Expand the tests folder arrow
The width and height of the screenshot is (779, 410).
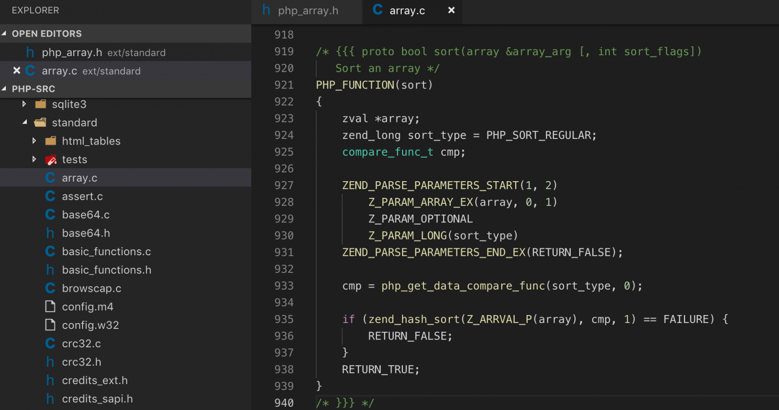pyautogui.click(x=34, y=159)
